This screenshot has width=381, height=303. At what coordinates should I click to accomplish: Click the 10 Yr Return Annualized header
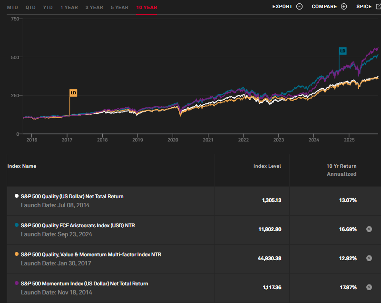coord(342,170)
